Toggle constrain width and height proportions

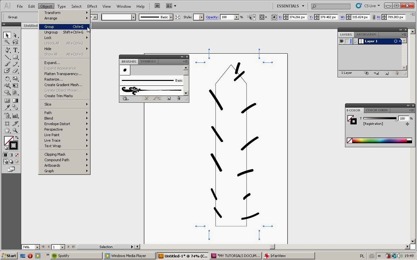(x=374, y=17)
